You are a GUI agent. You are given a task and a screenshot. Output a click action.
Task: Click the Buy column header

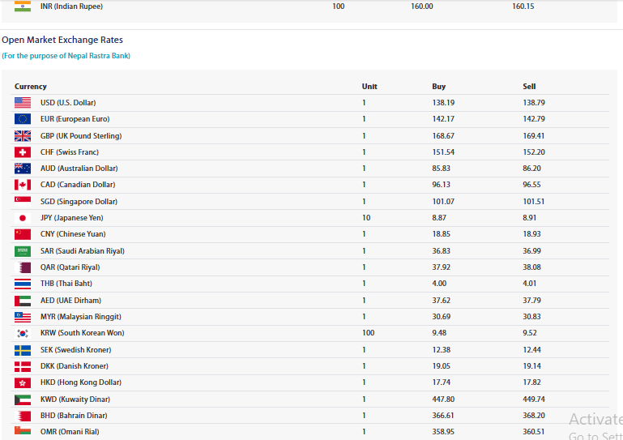click(438, 87)
